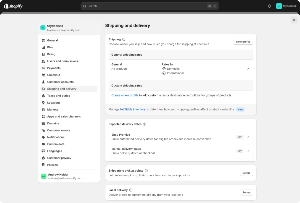Image resolution: width=300 pixels, height=203 pixels.
Task: Click the Customer accounts person icon
Action: pyautogui.click(x=43, y=82)
